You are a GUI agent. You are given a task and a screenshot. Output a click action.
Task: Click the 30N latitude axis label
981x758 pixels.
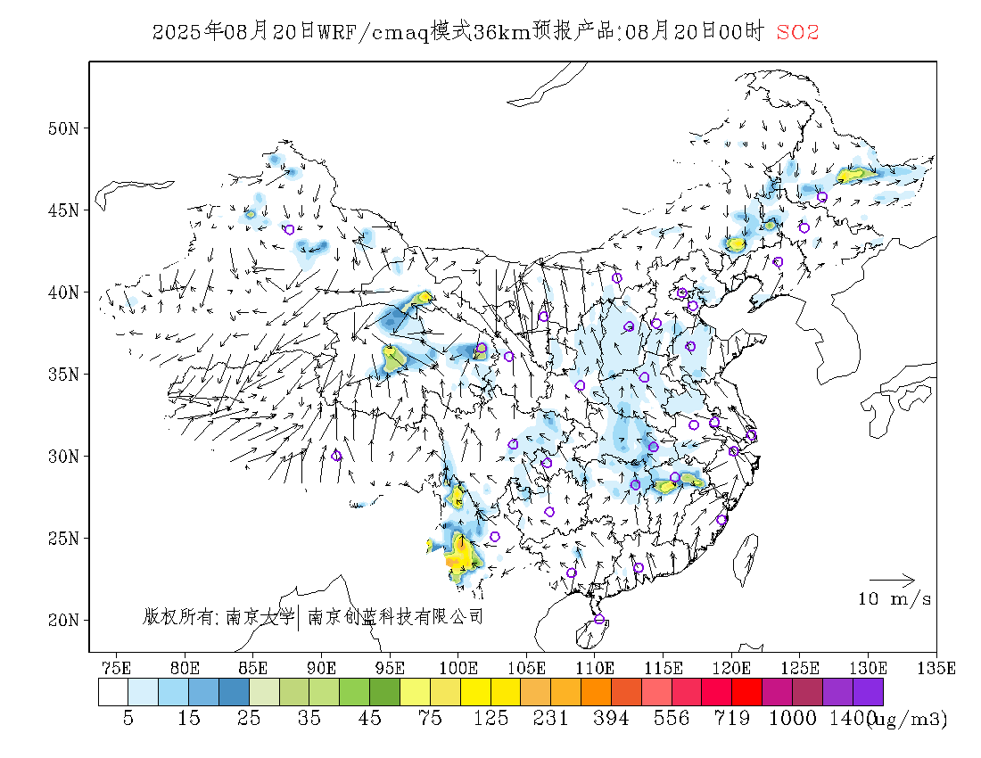[x=64, y=457]
